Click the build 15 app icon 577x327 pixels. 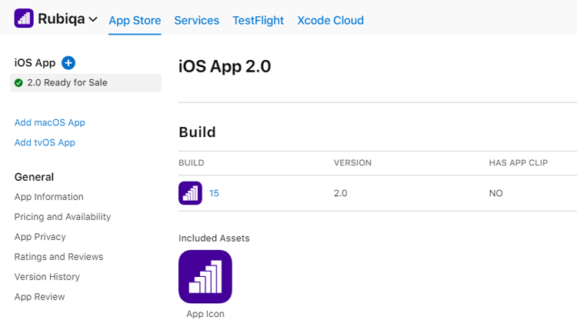190,193
